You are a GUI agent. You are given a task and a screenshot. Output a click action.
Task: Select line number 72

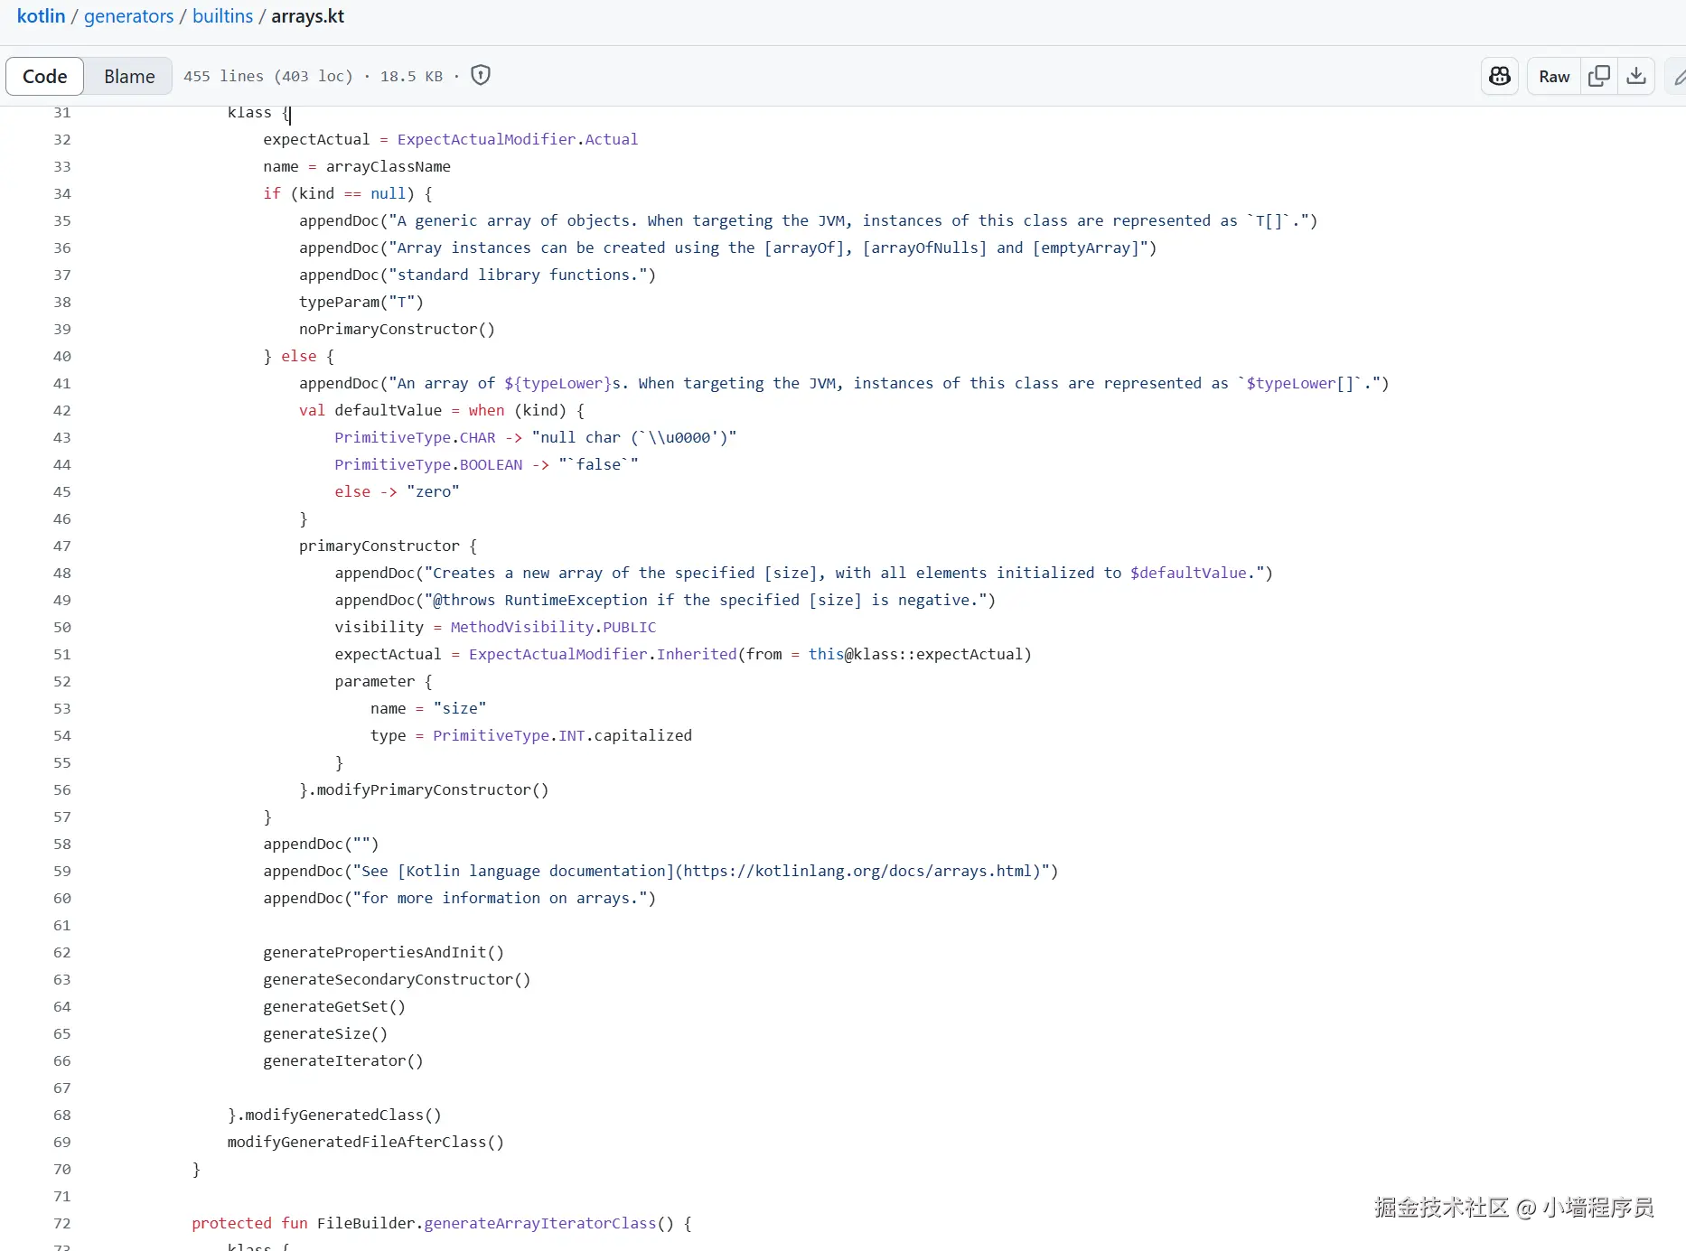(x=61, y=1223)
